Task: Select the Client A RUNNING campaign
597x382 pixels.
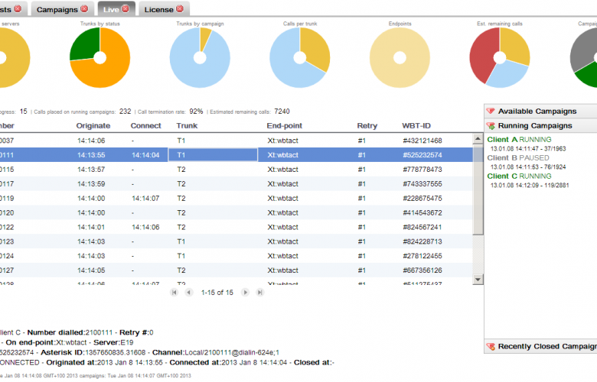Action: (519, 140)
